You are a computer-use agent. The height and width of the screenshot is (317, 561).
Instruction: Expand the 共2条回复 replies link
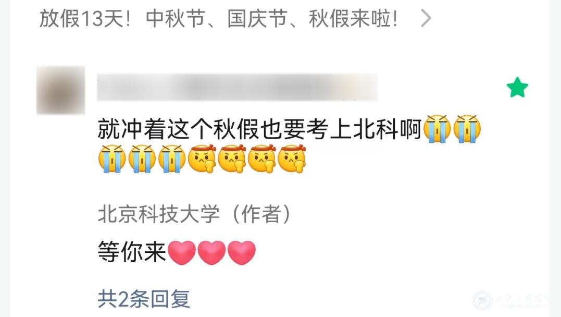click(144, 299)
